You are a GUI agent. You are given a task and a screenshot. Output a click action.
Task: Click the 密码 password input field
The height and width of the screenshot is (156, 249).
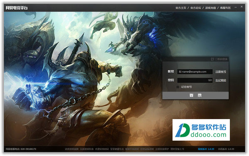[x=195, y=80]
